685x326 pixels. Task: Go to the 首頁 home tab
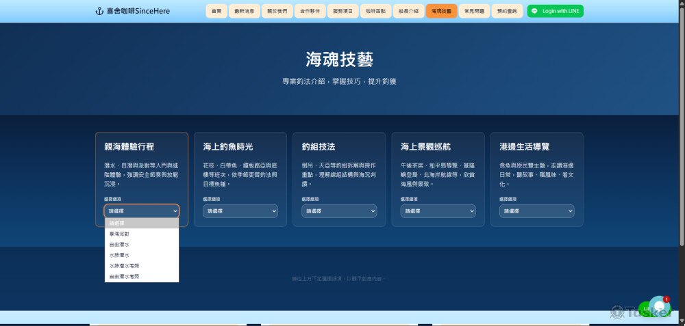click(216, 11)
